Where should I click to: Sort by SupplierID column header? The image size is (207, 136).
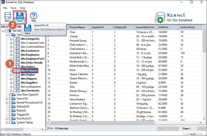click(102, 27)
